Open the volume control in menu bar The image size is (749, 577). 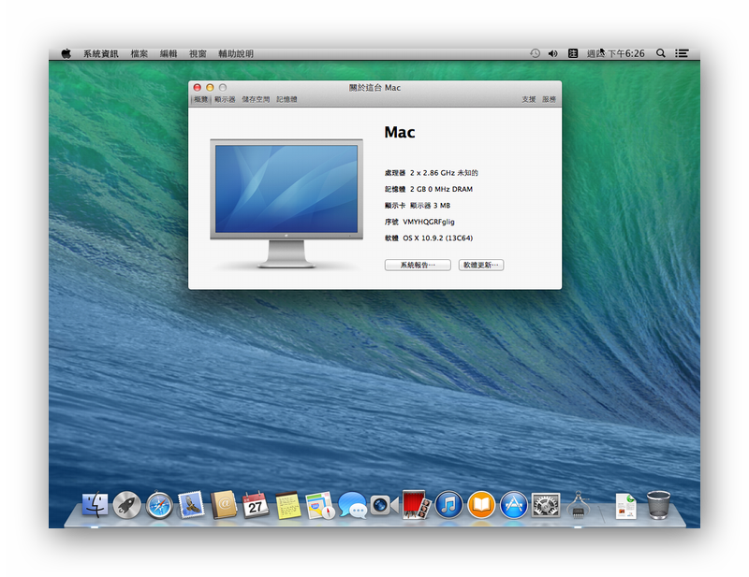(553, 53)
